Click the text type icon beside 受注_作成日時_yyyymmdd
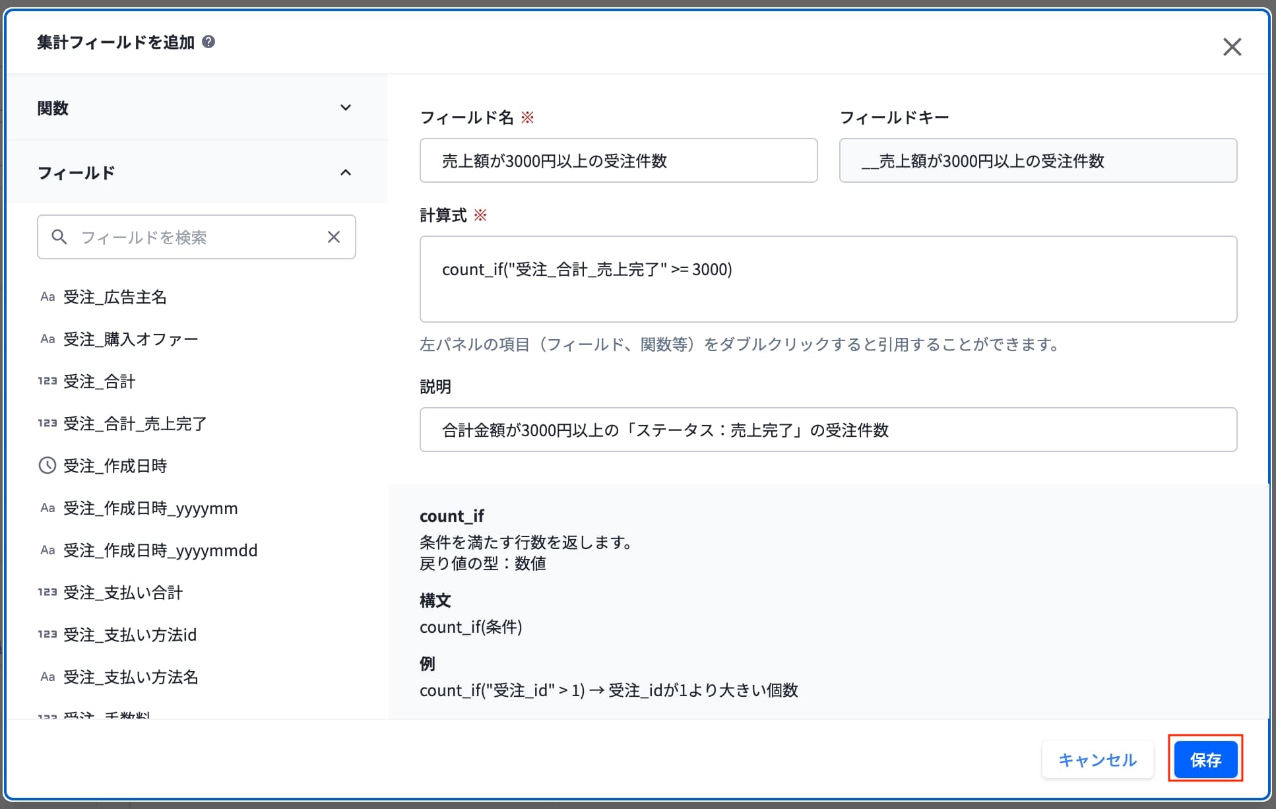 (x=48, y=550)
